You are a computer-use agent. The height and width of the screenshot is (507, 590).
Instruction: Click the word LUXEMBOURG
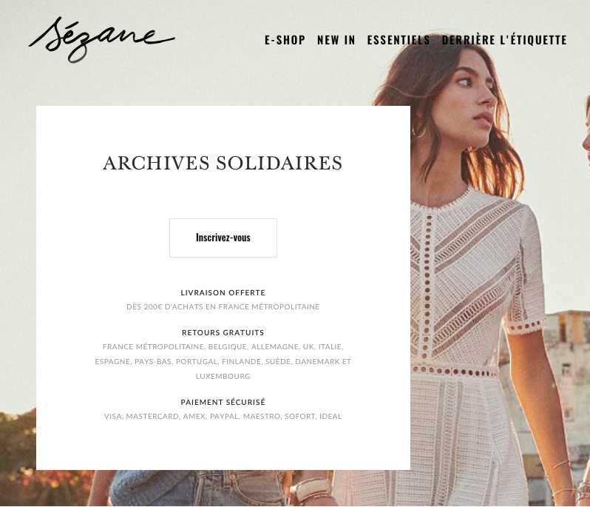pos(223,376)
